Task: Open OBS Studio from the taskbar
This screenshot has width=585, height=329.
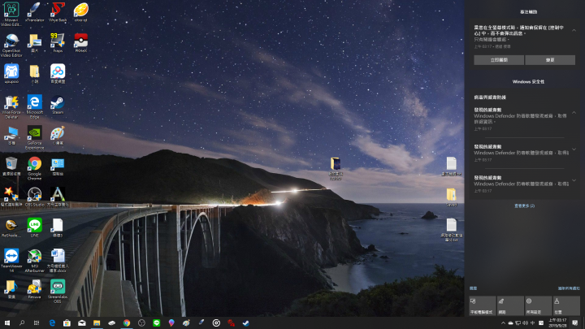Action: click(x=141, y=323)
